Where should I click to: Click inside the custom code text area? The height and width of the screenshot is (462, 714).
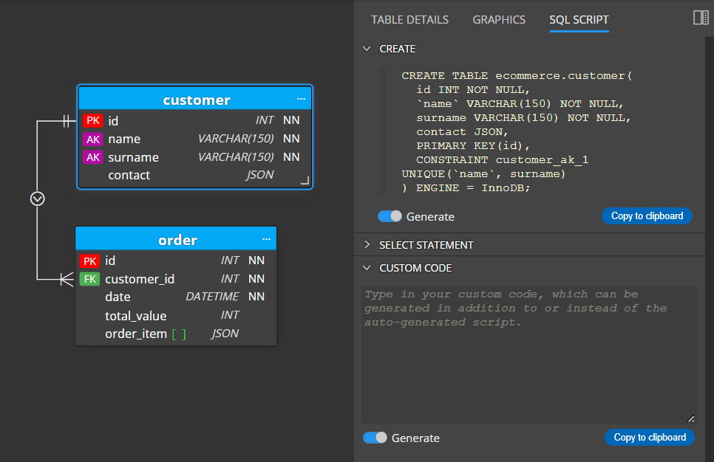pyautogui.click(x=529, y=355)
